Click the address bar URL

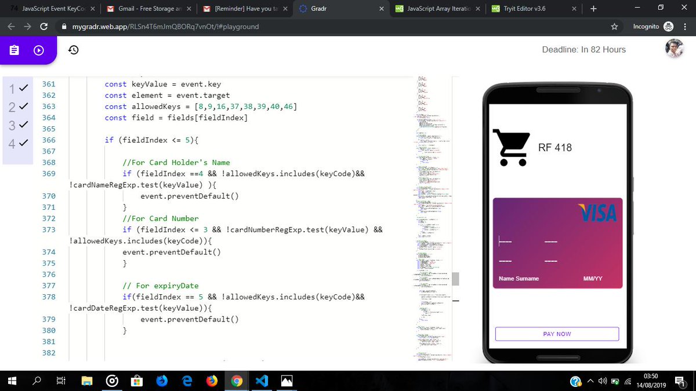pyautogui.click(x=165, y=27)
